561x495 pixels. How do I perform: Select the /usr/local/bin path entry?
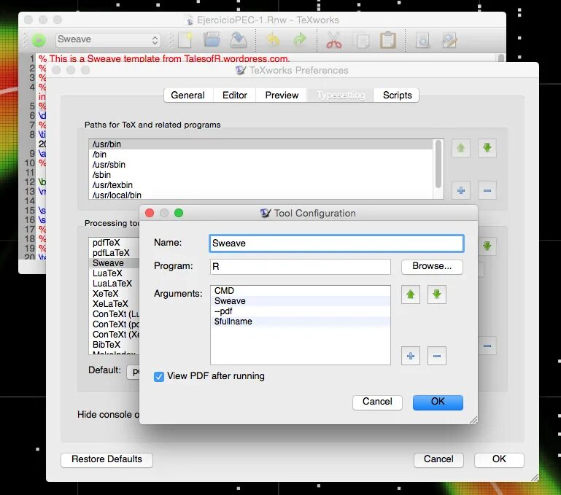[261, 195]
